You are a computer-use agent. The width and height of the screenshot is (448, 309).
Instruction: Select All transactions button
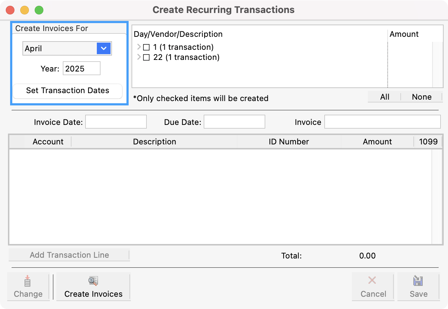tap(384, 97)
